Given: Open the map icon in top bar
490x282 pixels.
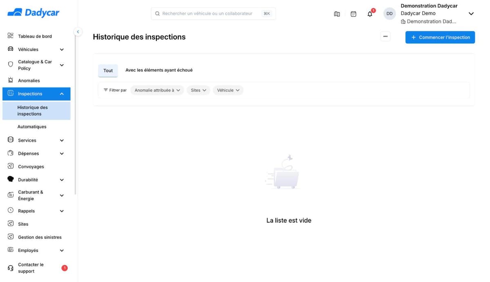Looking at the screenshot, I should tap(337, 14).
